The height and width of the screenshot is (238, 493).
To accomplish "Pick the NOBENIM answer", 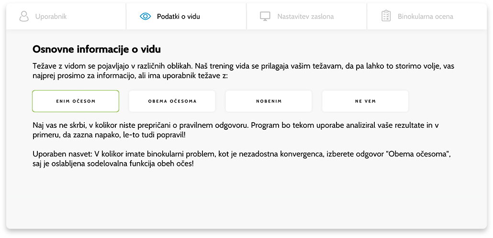I will pyautogui.click(x=269, y=101).
